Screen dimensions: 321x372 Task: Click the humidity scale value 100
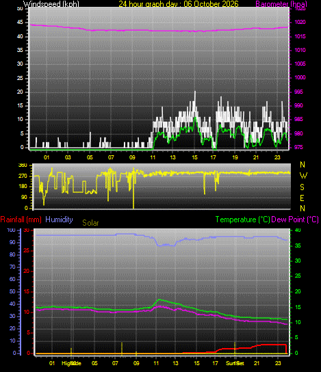[11, 230]
